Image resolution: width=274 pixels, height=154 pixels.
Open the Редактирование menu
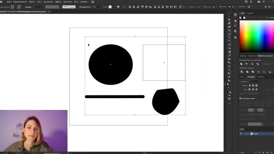pos(20,2)
